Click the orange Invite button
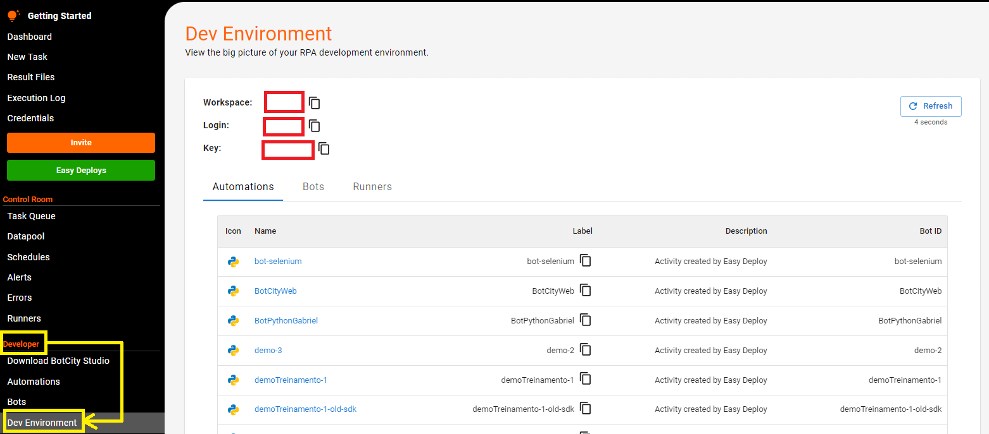989x434 pixels. click(81, 143)
